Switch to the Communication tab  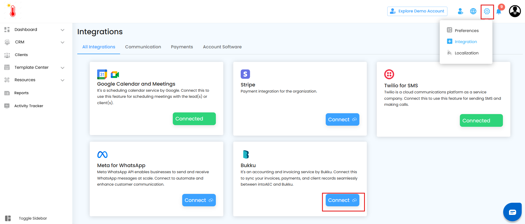click(x=143, y=47)
